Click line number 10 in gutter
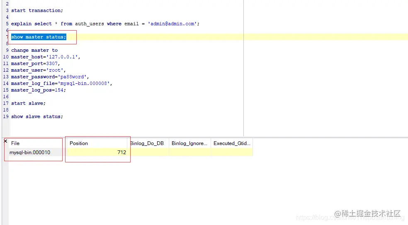Viewport: 408px width, 225px height. 6,57
